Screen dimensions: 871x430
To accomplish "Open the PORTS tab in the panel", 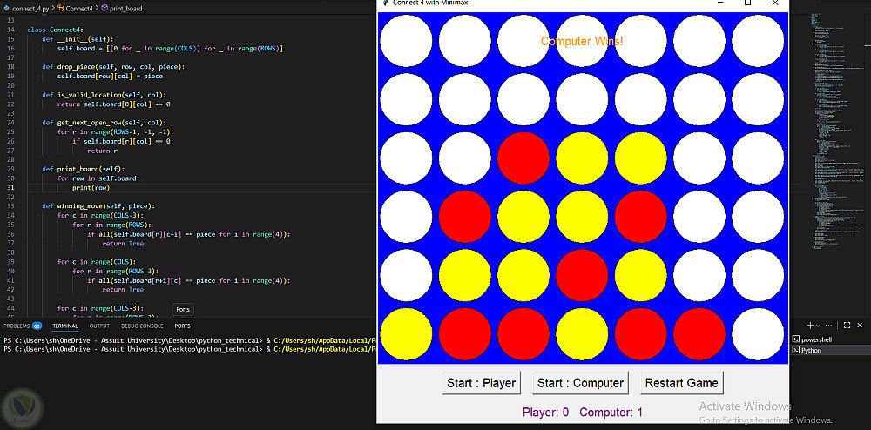I will 182,326.
